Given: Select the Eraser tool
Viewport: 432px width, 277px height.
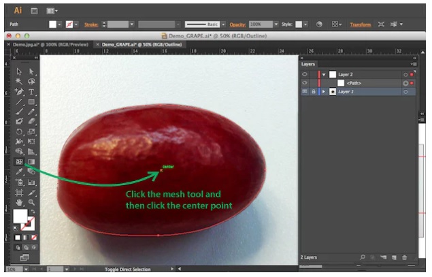Looking at the screenshot, I should (x=31, y=121).
